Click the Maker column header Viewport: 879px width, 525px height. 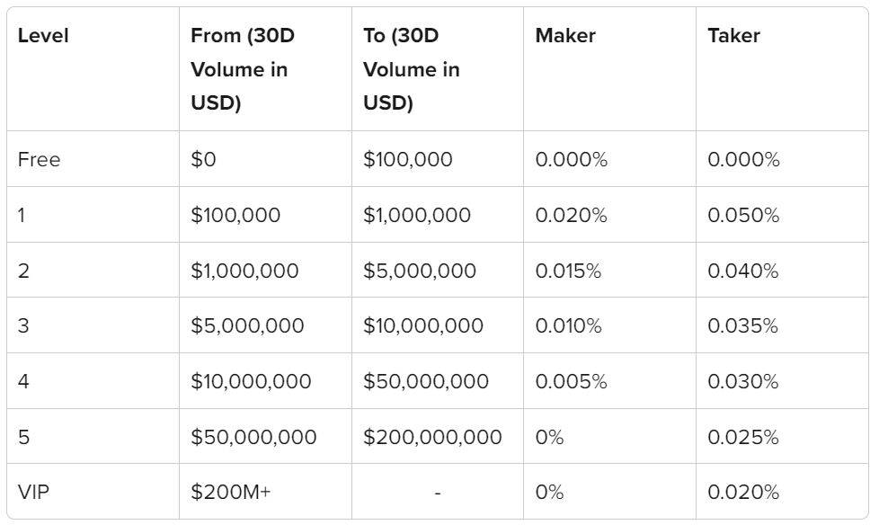(x=565, y=35)
